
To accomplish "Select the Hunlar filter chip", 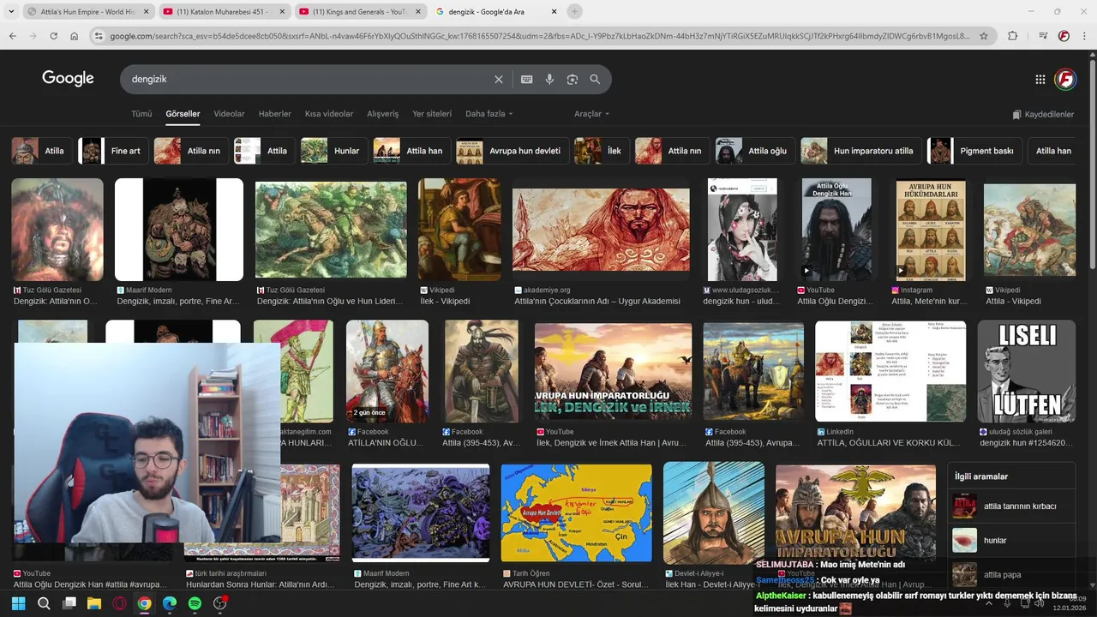I will tap(333, 151).
